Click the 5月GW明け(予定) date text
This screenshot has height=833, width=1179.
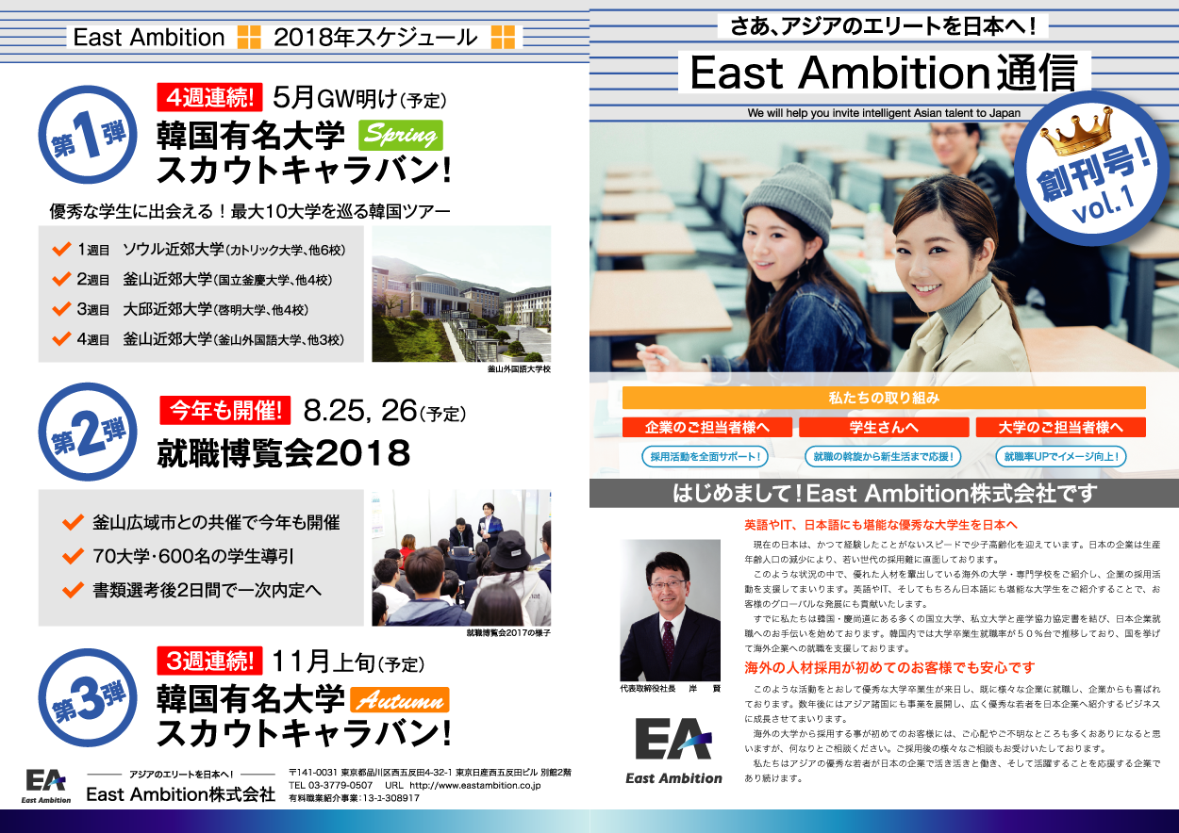tap(358, 98)
